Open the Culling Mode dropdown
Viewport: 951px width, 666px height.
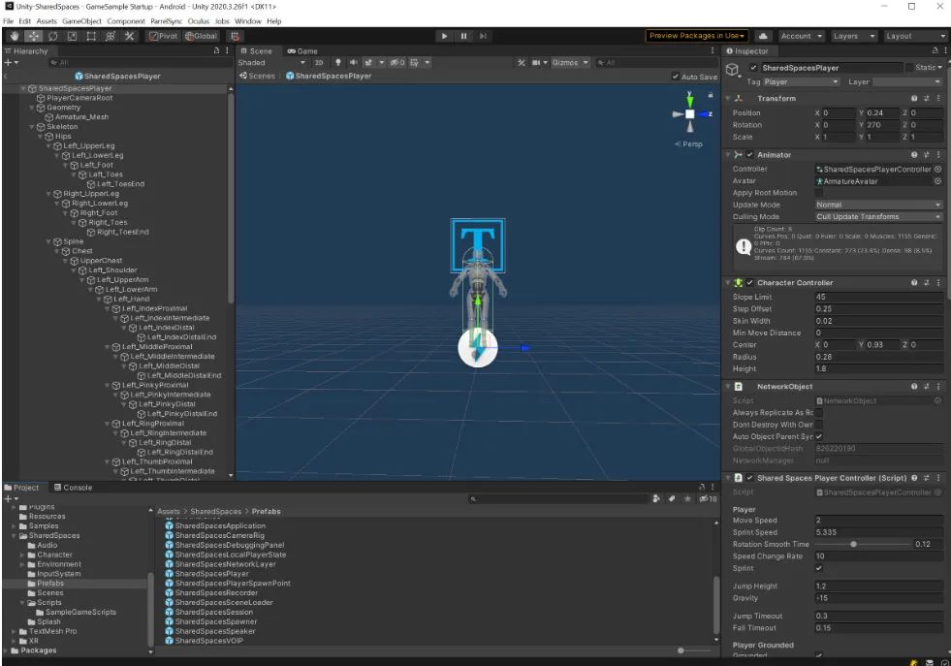point(878,216)
